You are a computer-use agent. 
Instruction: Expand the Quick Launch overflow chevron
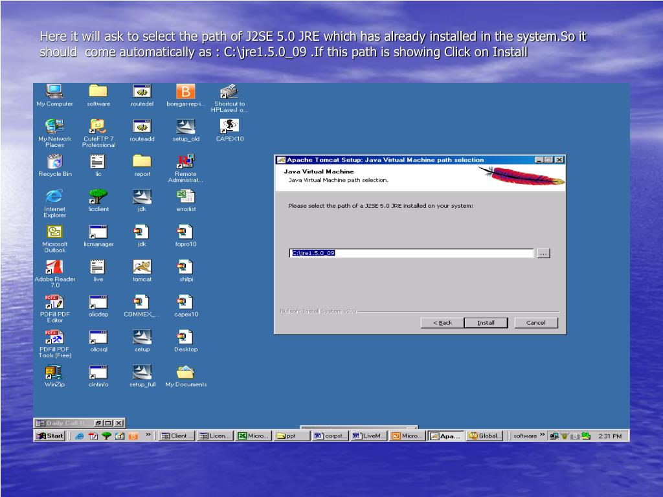tap(148, 434)
